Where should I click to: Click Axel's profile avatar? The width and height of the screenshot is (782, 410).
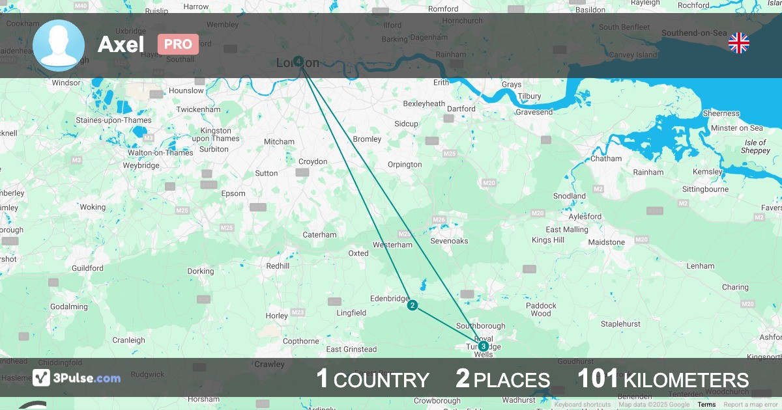click(59, 46)
